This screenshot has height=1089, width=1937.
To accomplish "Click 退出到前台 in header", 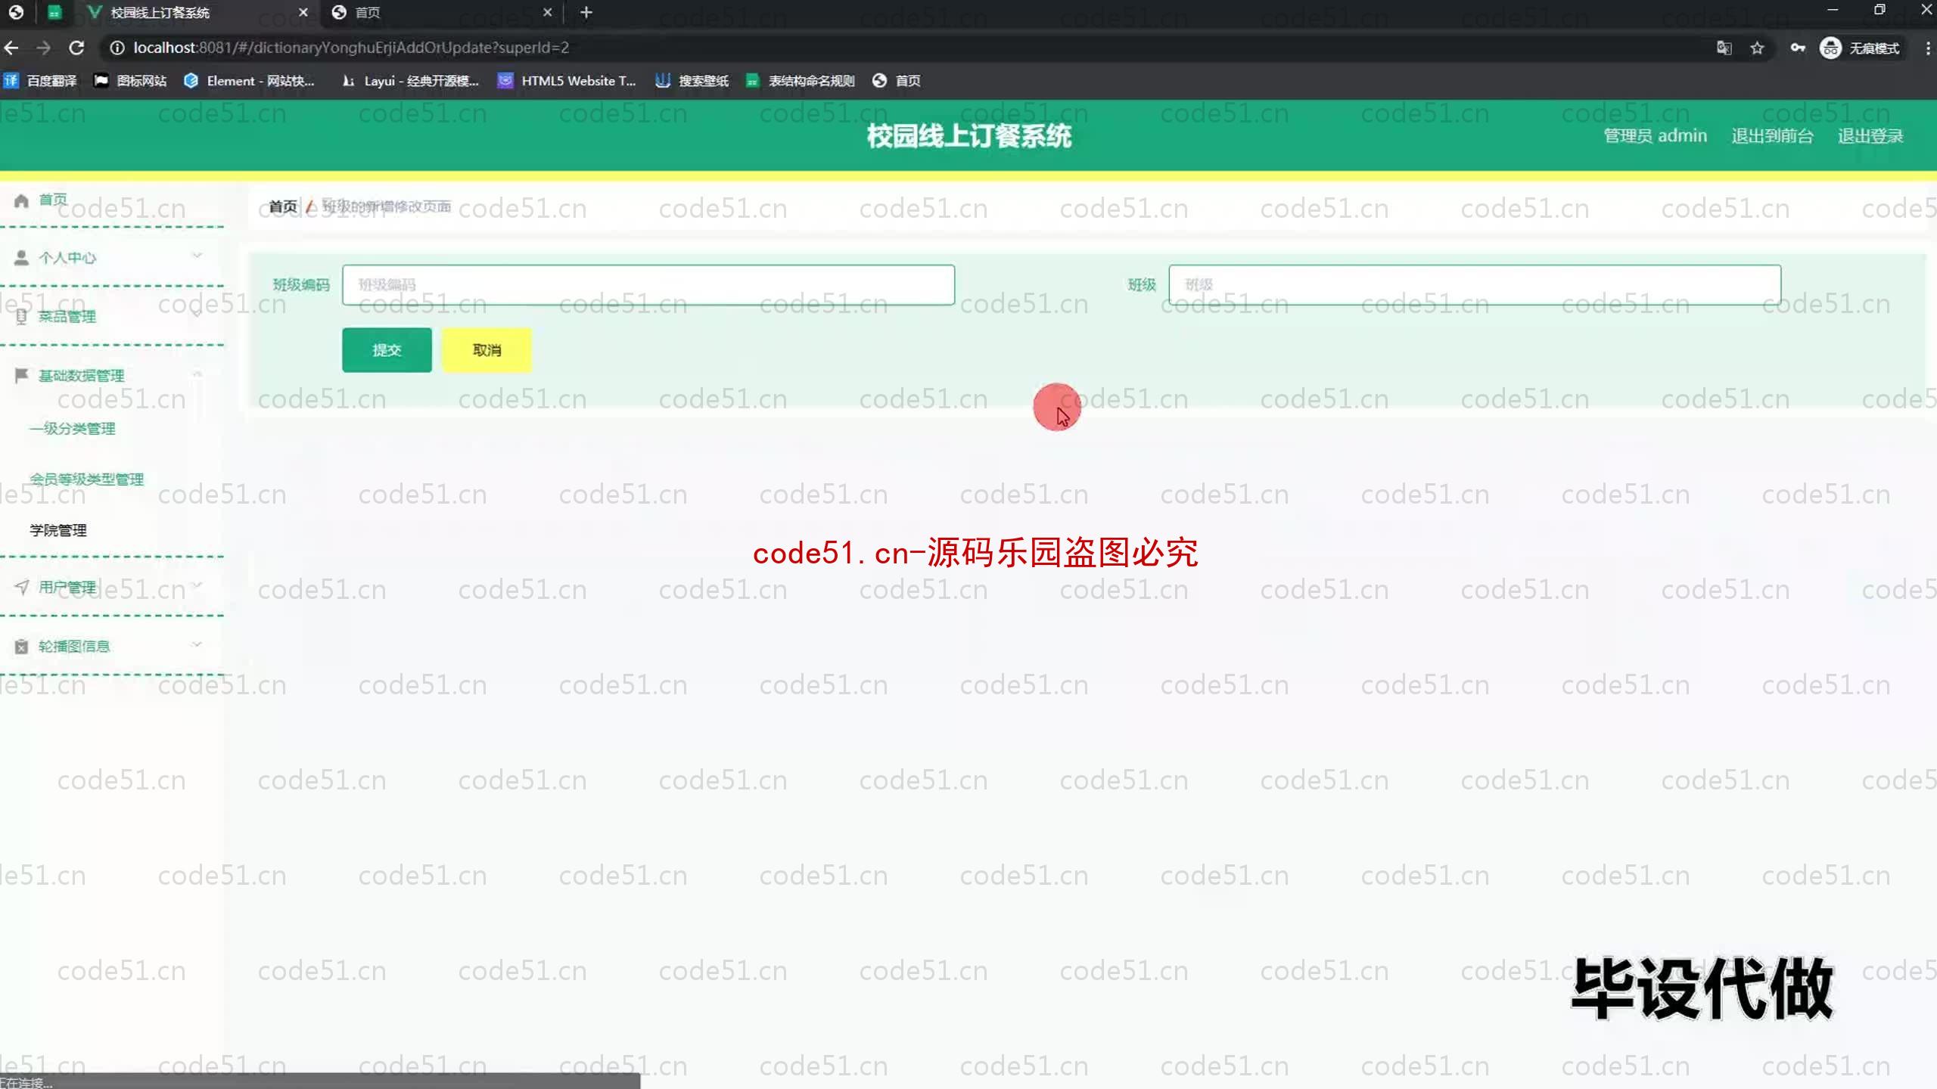I will point(1772,136).
